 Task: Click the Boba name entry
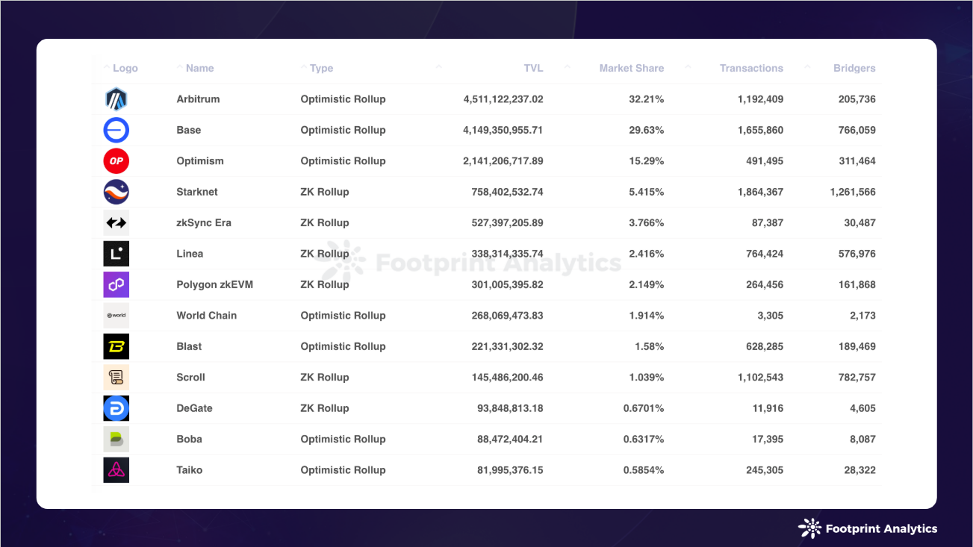coord(189,440)
